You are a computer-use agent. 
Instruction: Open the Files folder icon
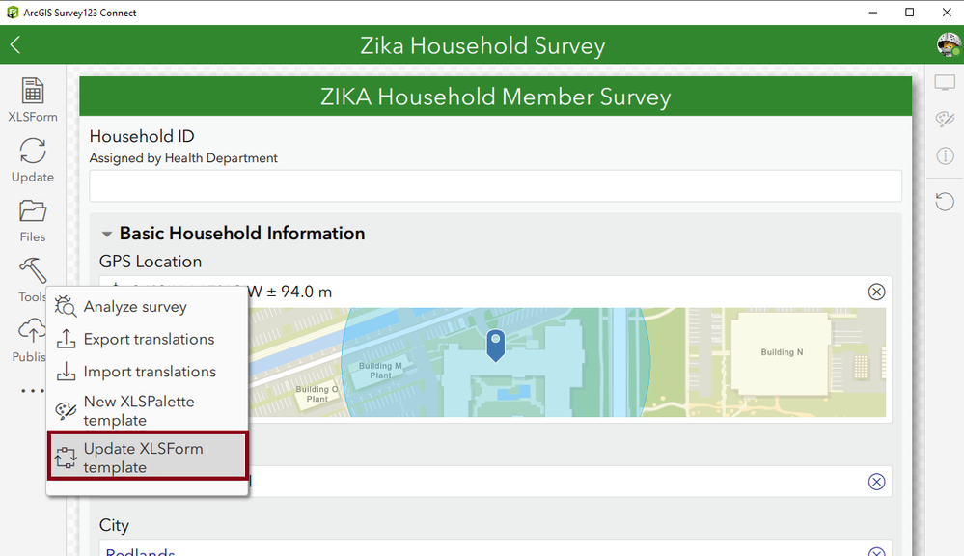(x=33, y=212)
